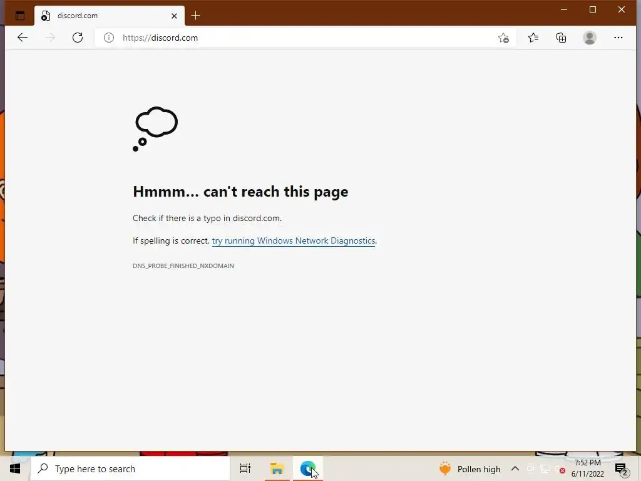641x481 pixels.
Task: Open the browser profile avatar
Action: click(590, 38)
